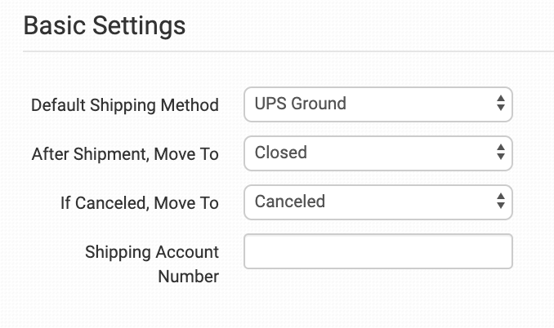Screen dimensions: 554x328
Task: Select the Canceled value text
Action: click(x=289, y=202)
